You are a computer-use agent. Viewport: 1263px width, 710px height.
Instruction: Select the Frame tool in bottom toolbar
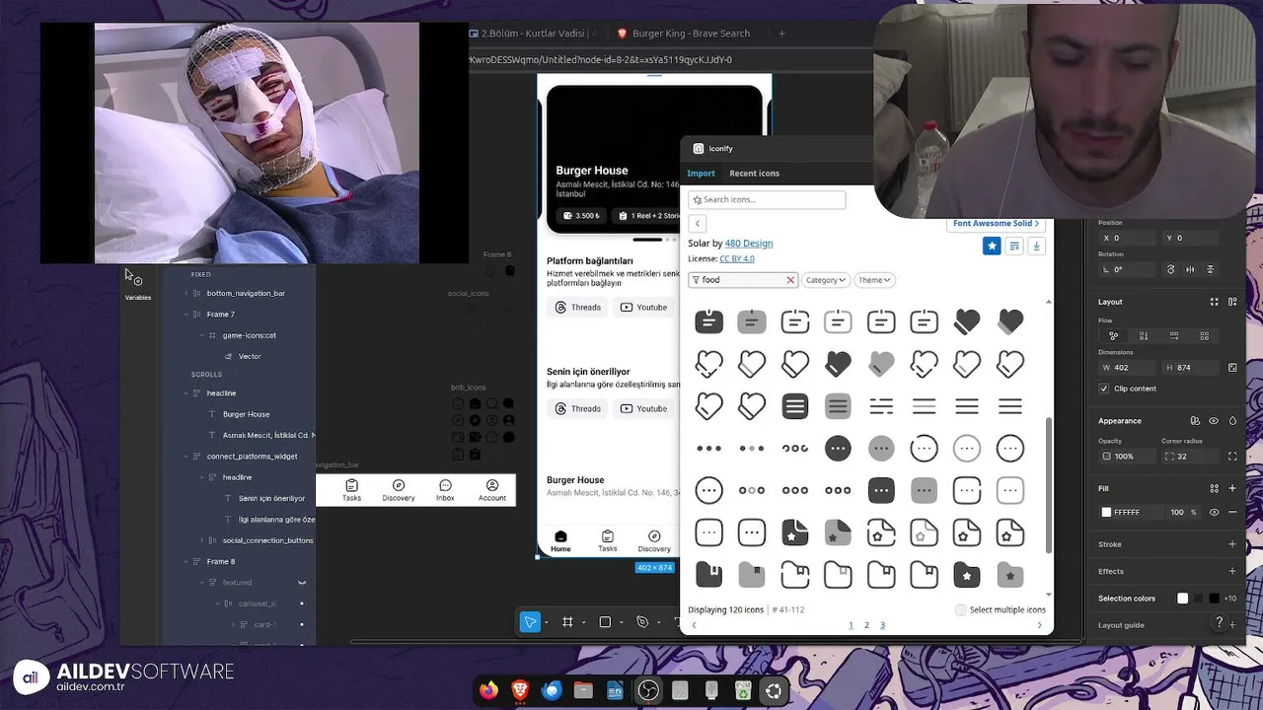pos(567,622)
